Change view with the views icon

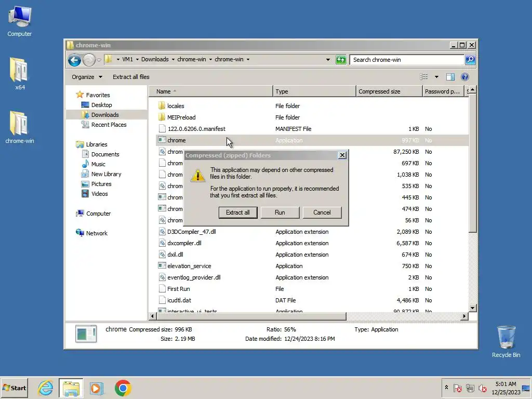(424, 77)
